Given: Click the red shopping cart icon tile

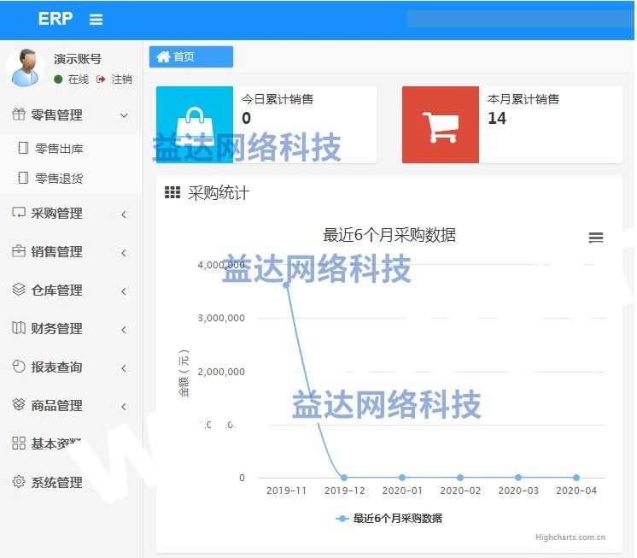Looking at the screenshot, I should point(441,125).
